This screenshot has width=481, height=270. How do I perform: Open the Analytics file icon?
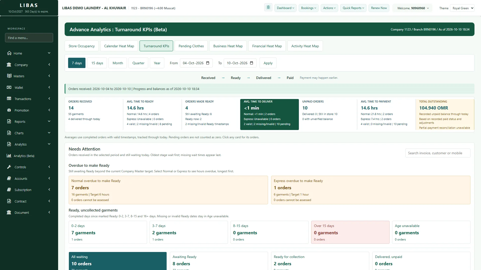click(x=9, y=144)
